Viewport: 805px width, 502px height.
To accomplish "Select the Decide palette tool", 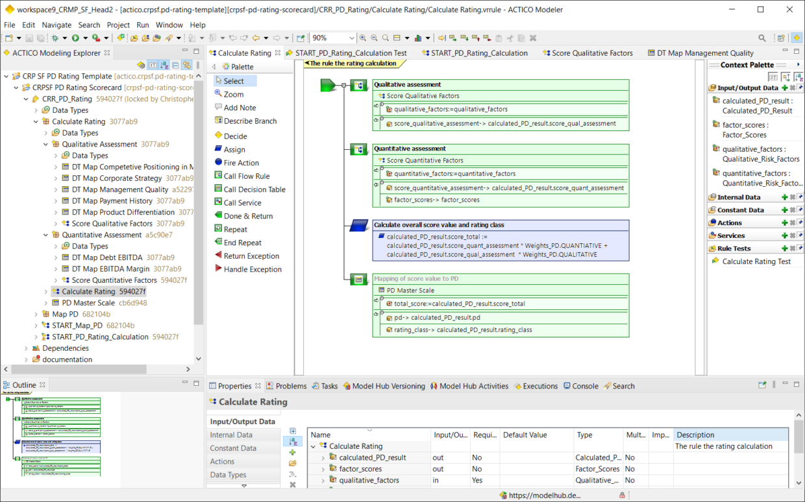I will 235,136.
